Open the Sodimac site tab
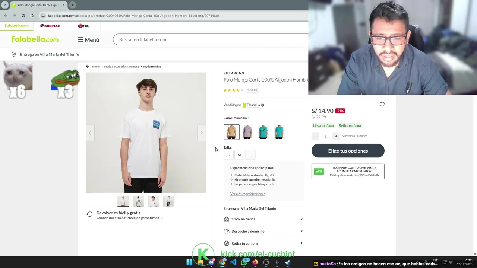477x268 pixels. (50, 26)
